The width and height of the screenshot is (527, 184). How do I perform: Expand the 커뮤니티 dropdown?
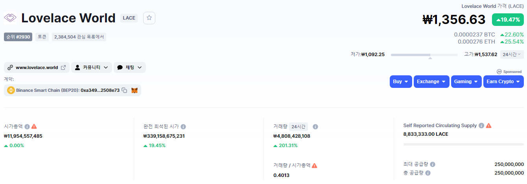91,67
